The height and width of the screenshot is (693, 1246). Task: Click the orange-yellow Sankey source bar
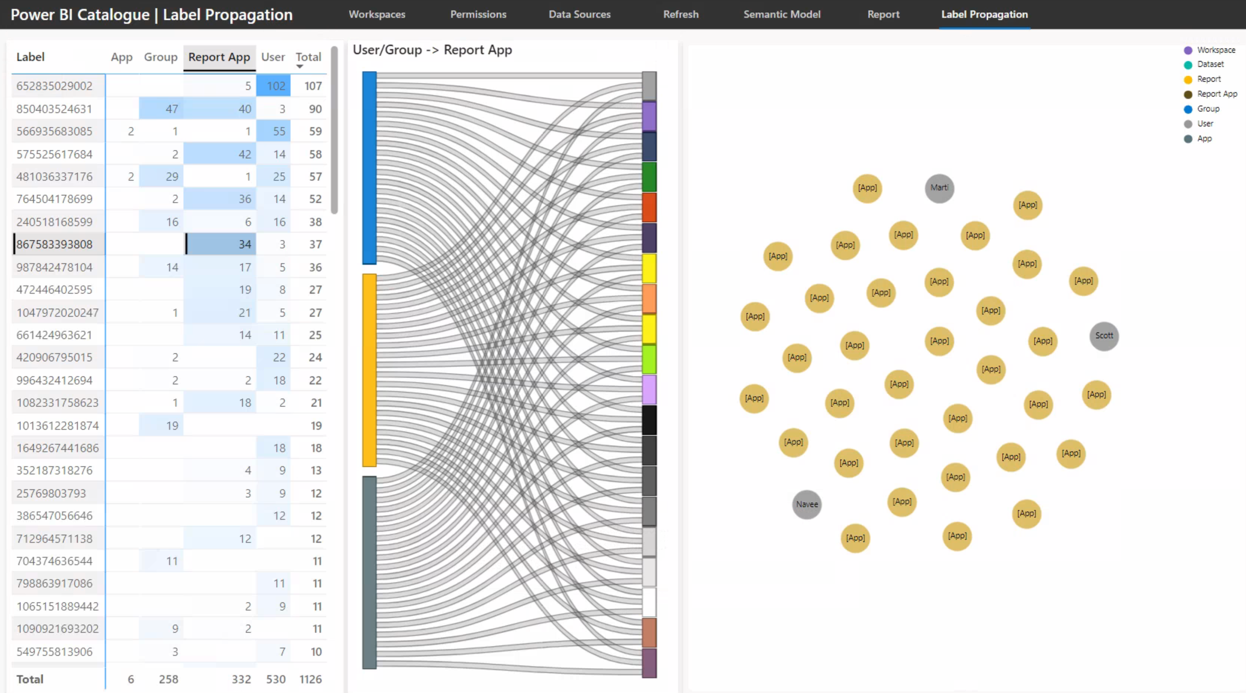[x=369, y=370]
